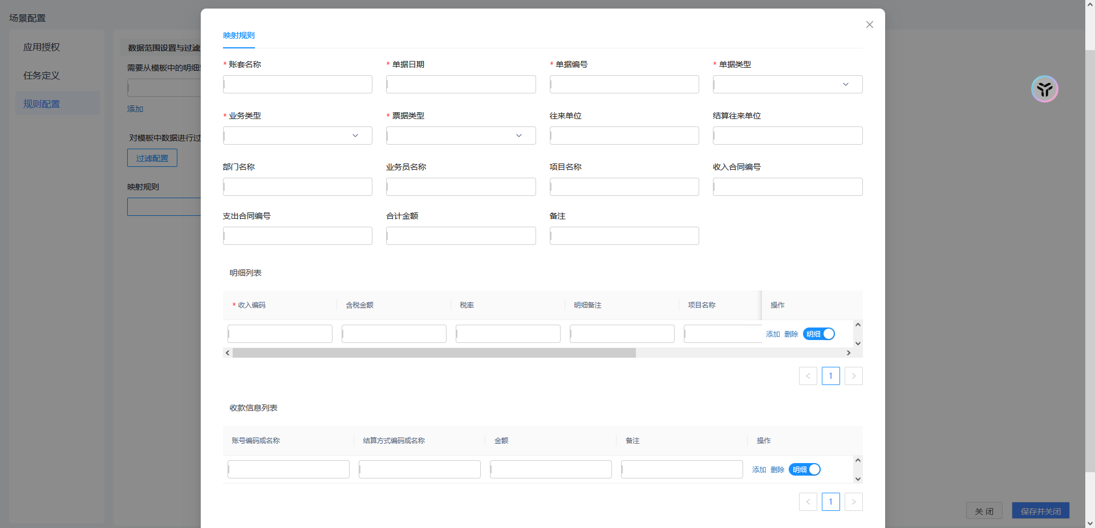
Task: Open the 单据类型 dropdown
Action: point(788,84)
